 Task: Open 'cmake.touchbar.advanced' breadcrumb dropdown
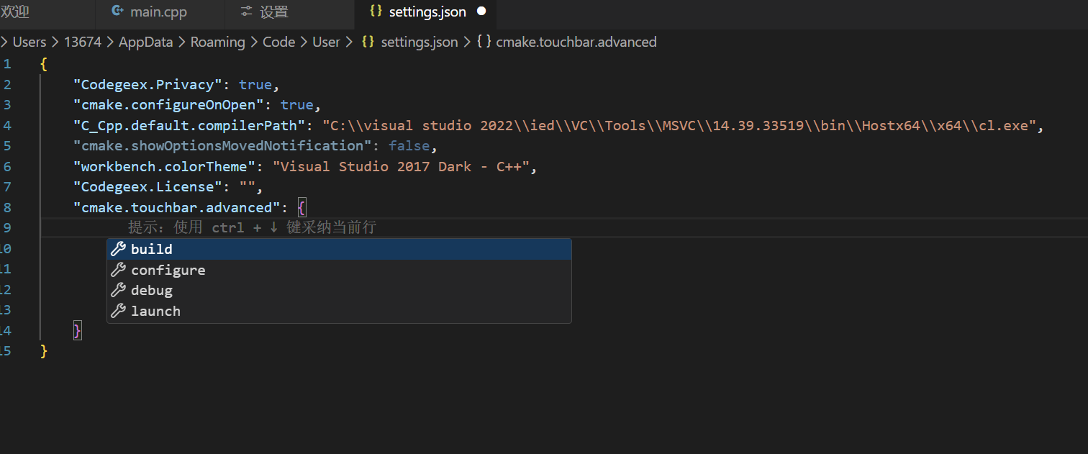tap(576, 42)
